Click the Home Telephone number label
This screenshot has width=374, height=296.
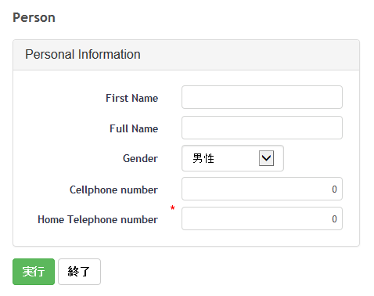pos(98,219)
